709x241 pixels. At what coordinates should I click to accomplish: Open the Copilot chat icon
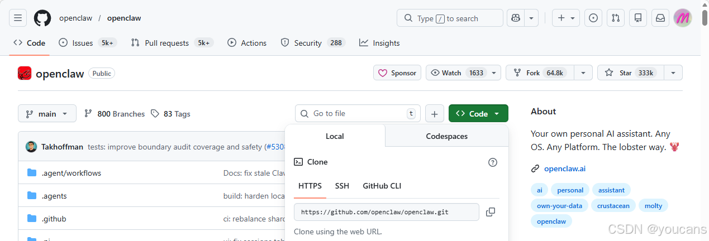[515, 18]
